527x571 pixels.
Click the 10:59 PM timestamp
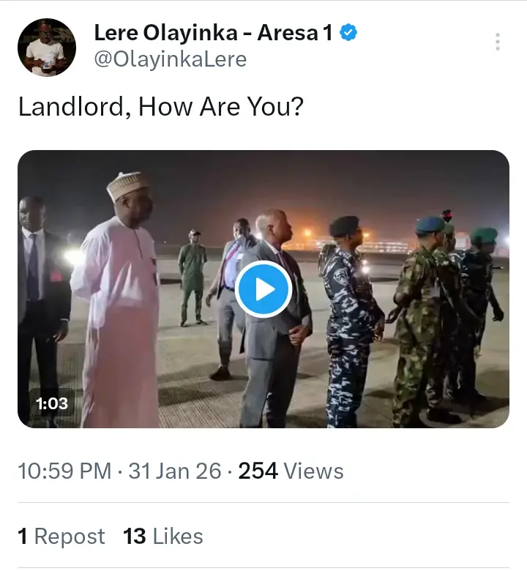pos(65,471)
